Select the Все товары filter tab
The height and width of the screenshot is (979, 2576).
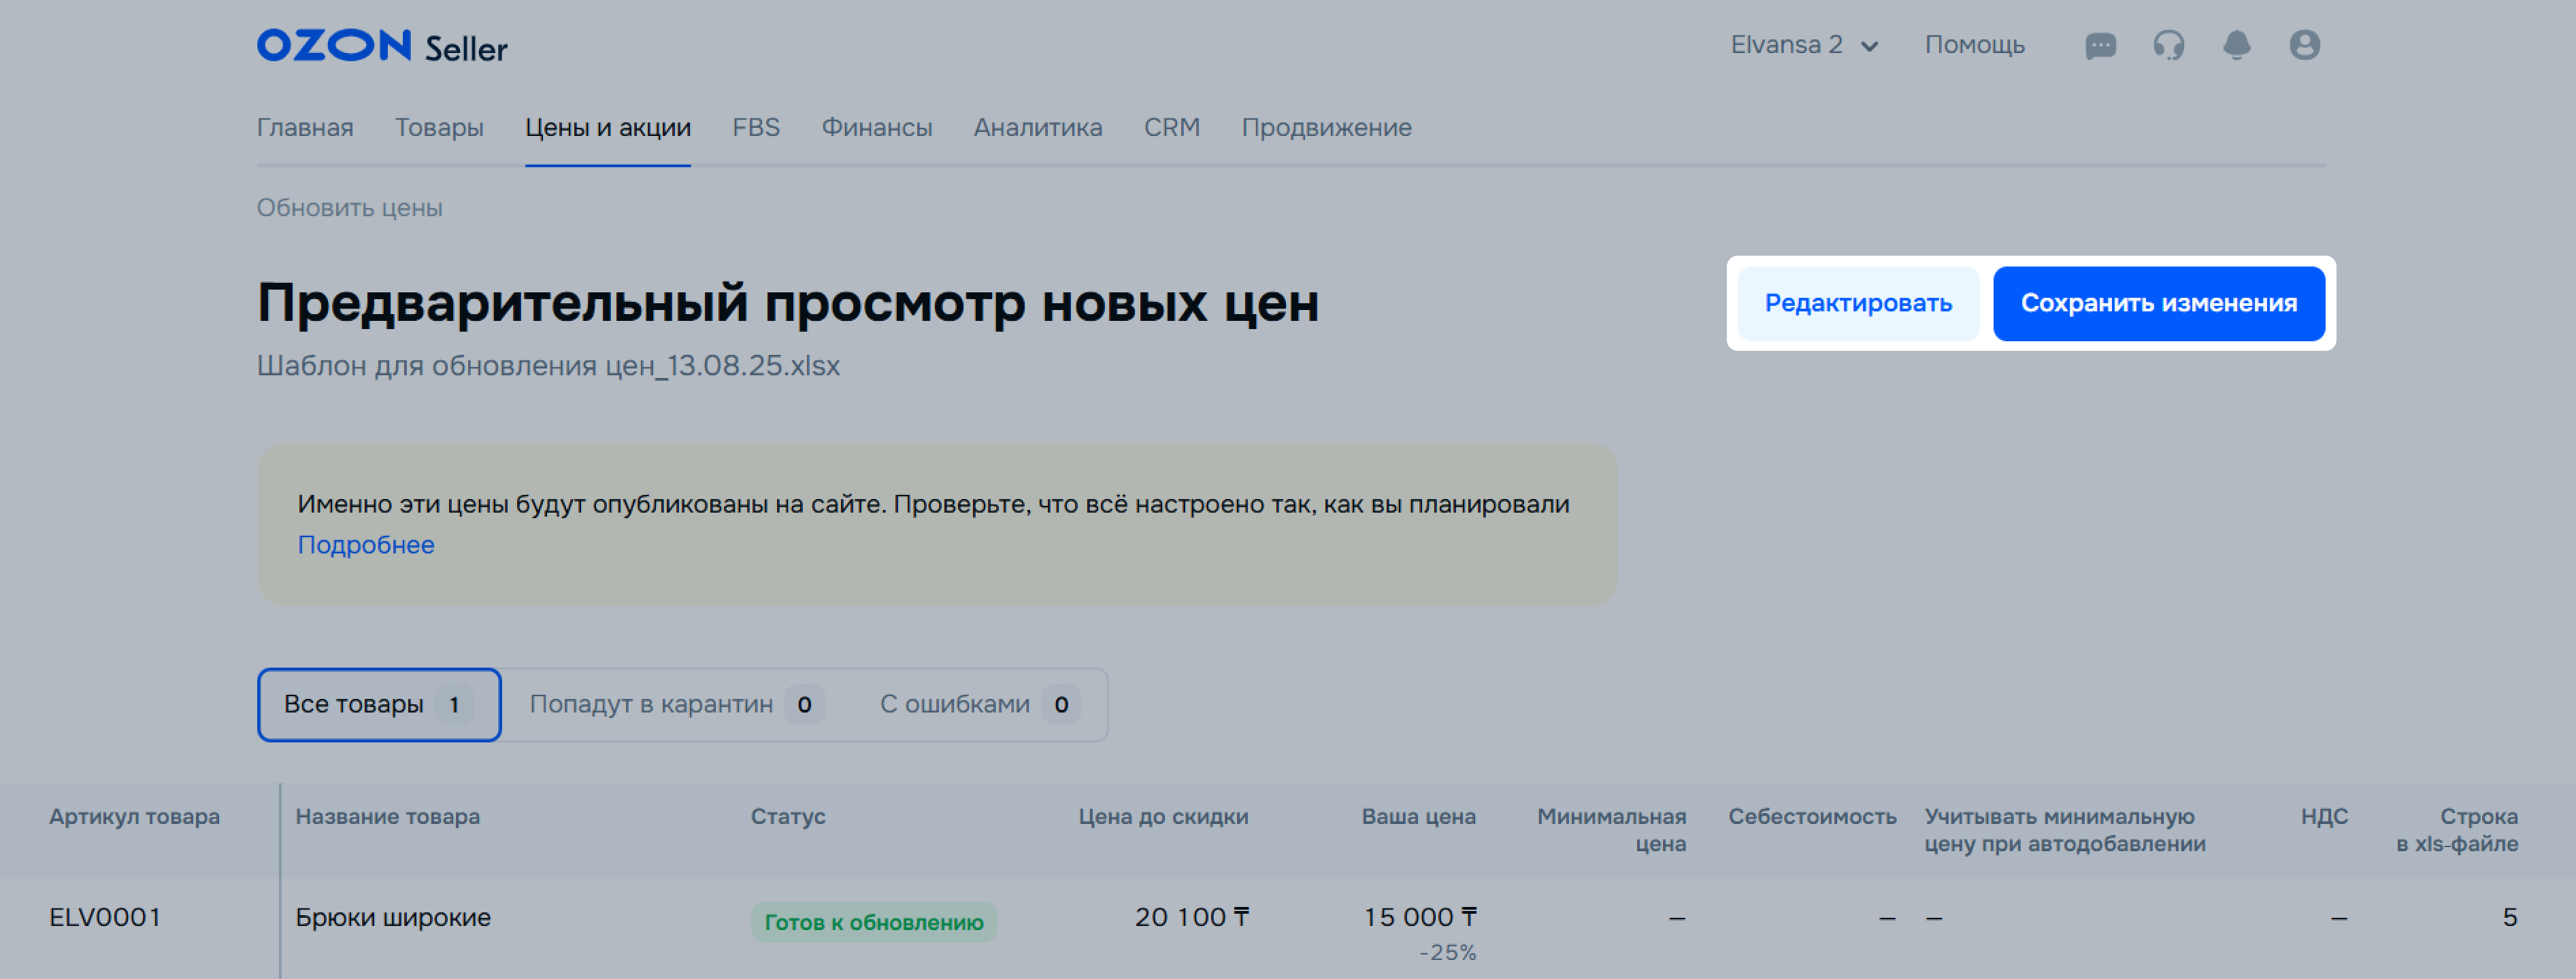pyautogui.click(x=379, y=705)
